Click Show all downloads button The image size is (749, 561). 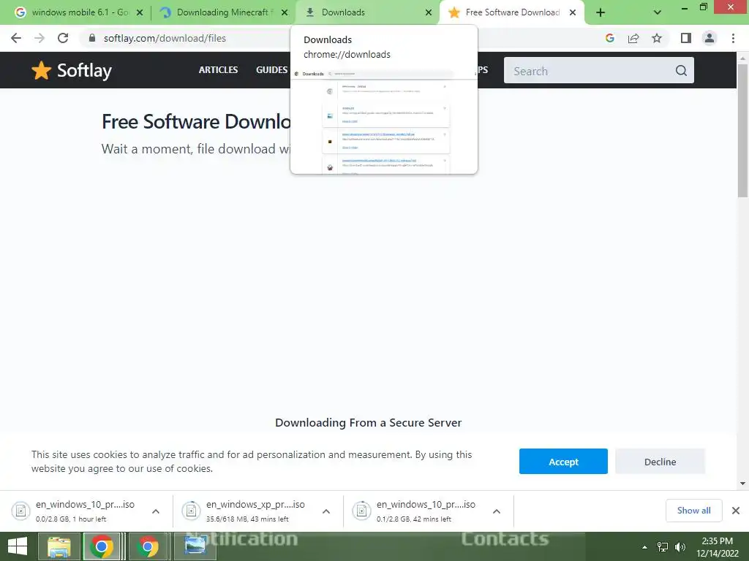click(693, 511)
